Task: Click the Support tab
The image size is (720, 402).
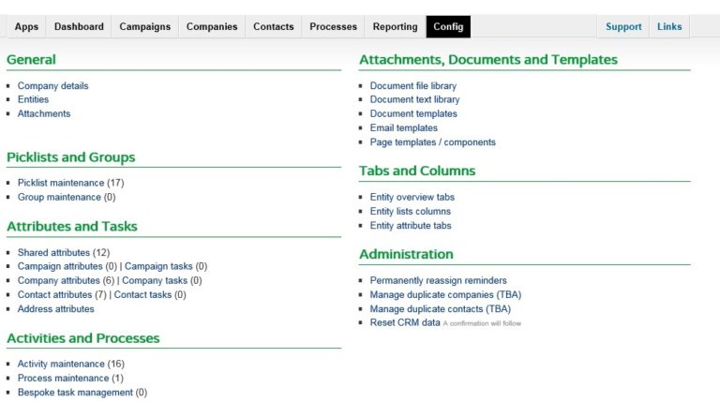Action: [x=623, y=27]
